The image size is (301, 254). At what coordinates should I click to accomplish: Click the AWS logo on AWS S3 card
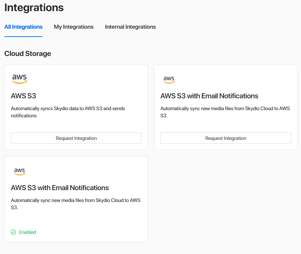click(x=19, y=79)
